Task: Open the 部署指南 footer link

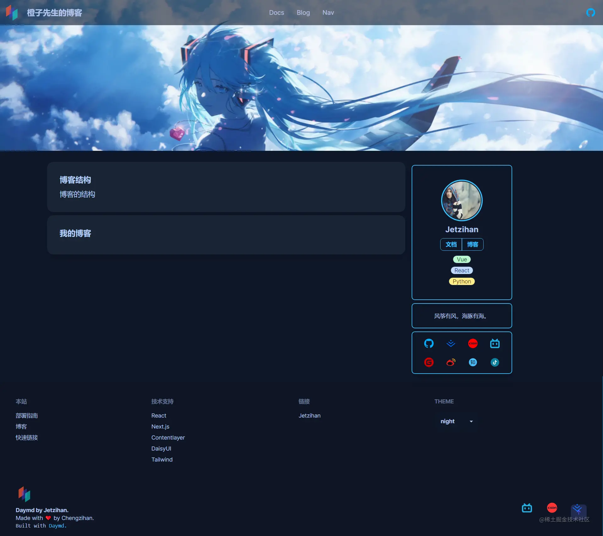Action: pyautogui.click(x=27, y=415)
